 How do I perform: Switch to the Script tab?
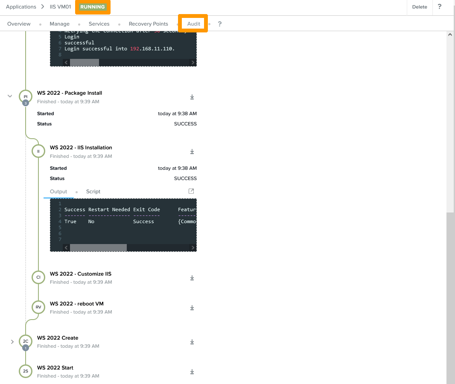(93, 192)
